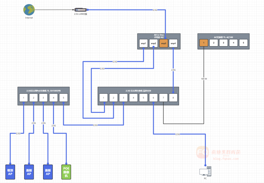Select port 7 on the GS9 switch
264x183 pixels.
click(x=163, y=98)
